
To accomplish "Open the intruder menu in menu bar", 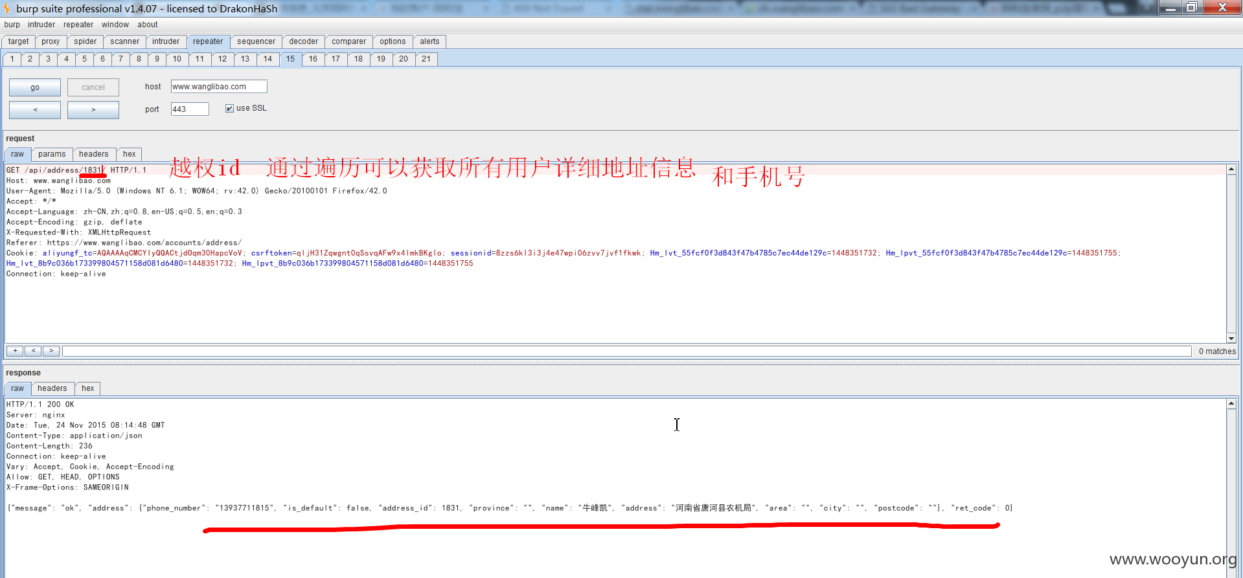I will (x=41, y=25).
